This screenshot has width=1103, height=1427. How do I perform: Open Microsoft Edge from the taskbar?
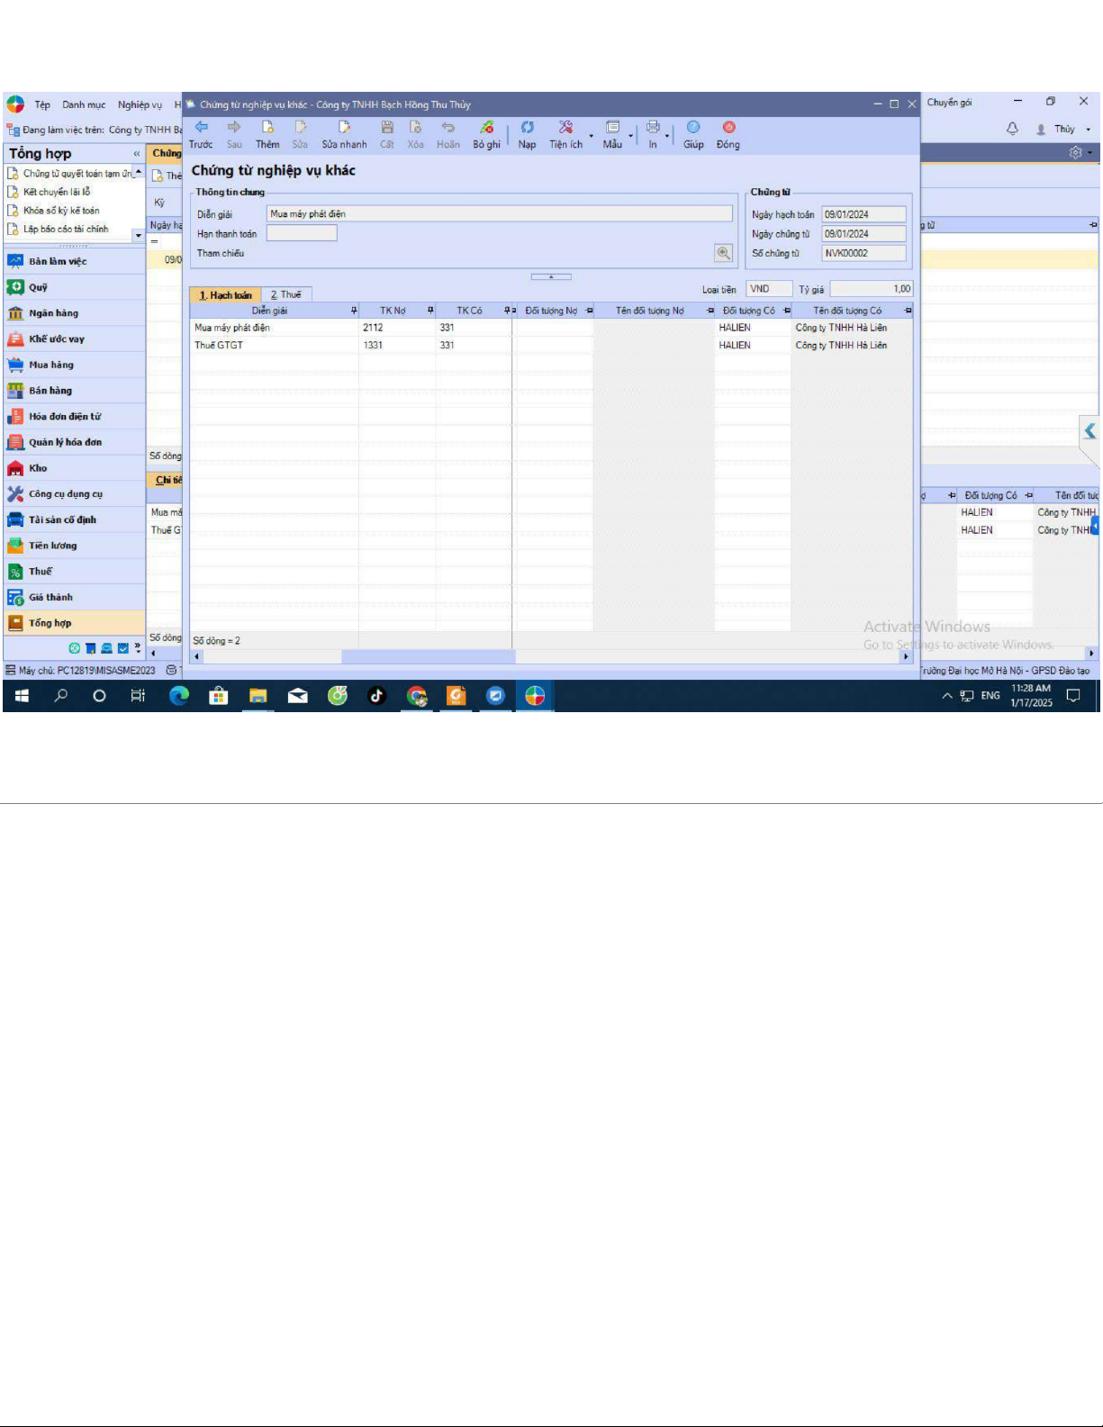(x=179, y=695)
